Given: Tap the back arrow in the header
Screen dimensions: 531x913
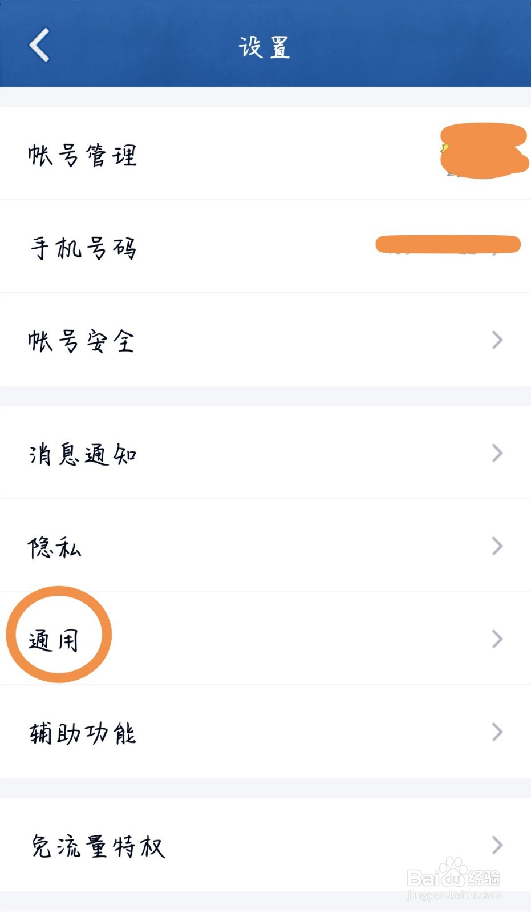Looking at the screenshot, I should click(39, 45).
